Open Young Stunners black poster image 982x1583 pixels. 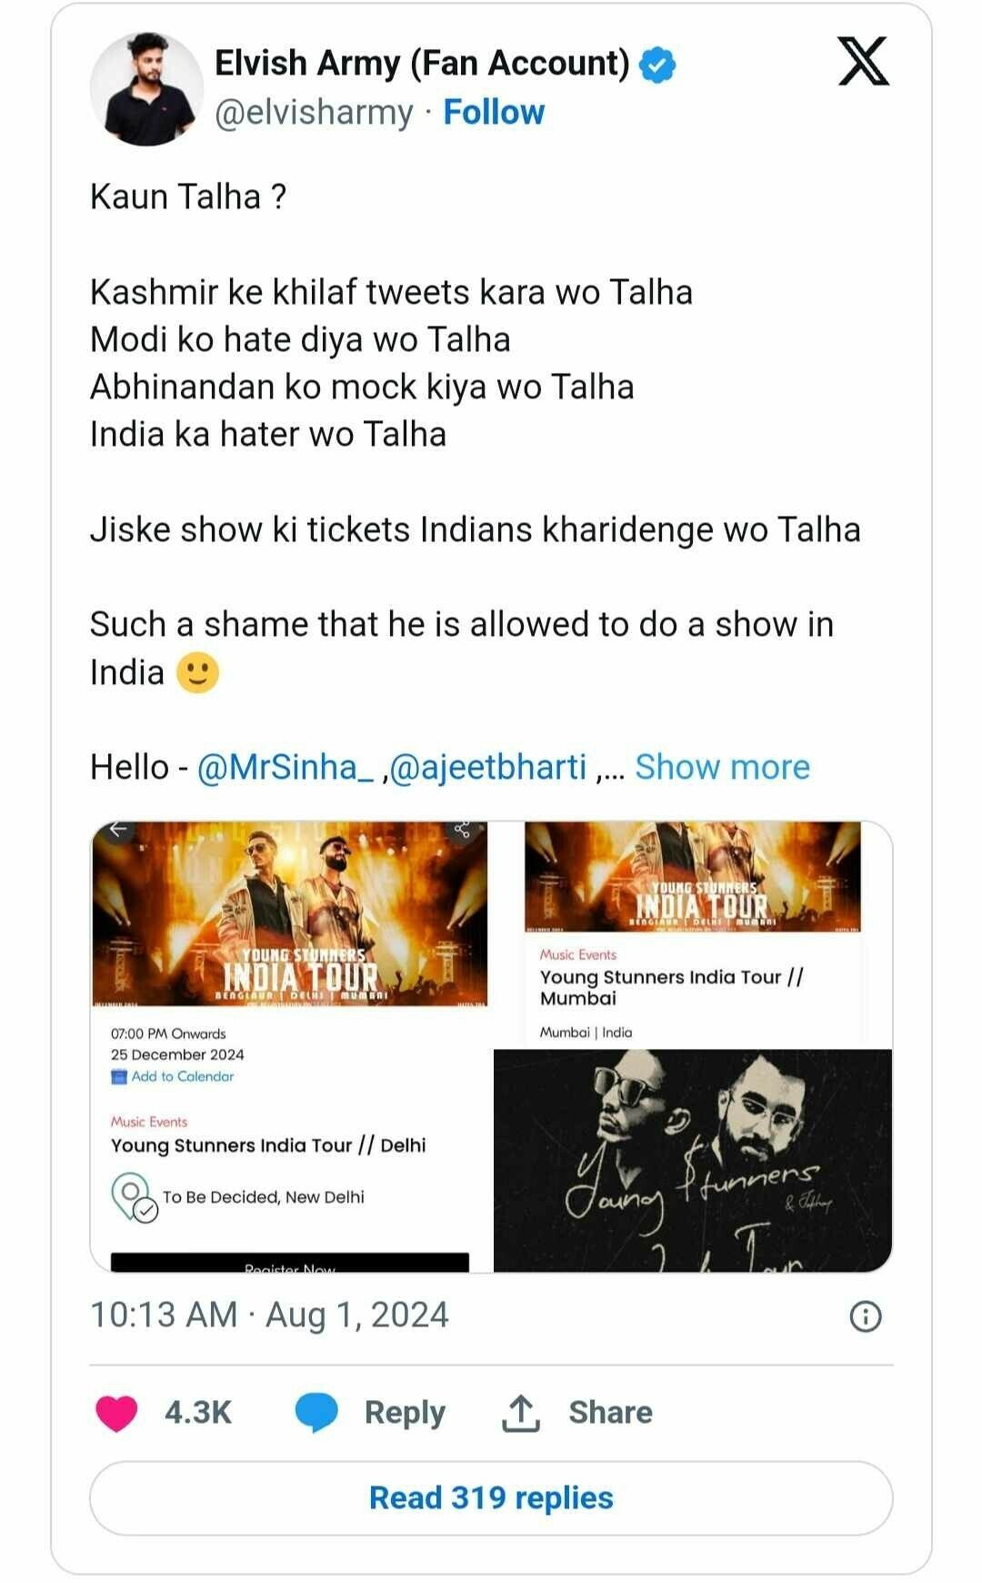pyautogui.click(x=693, y=1160)
